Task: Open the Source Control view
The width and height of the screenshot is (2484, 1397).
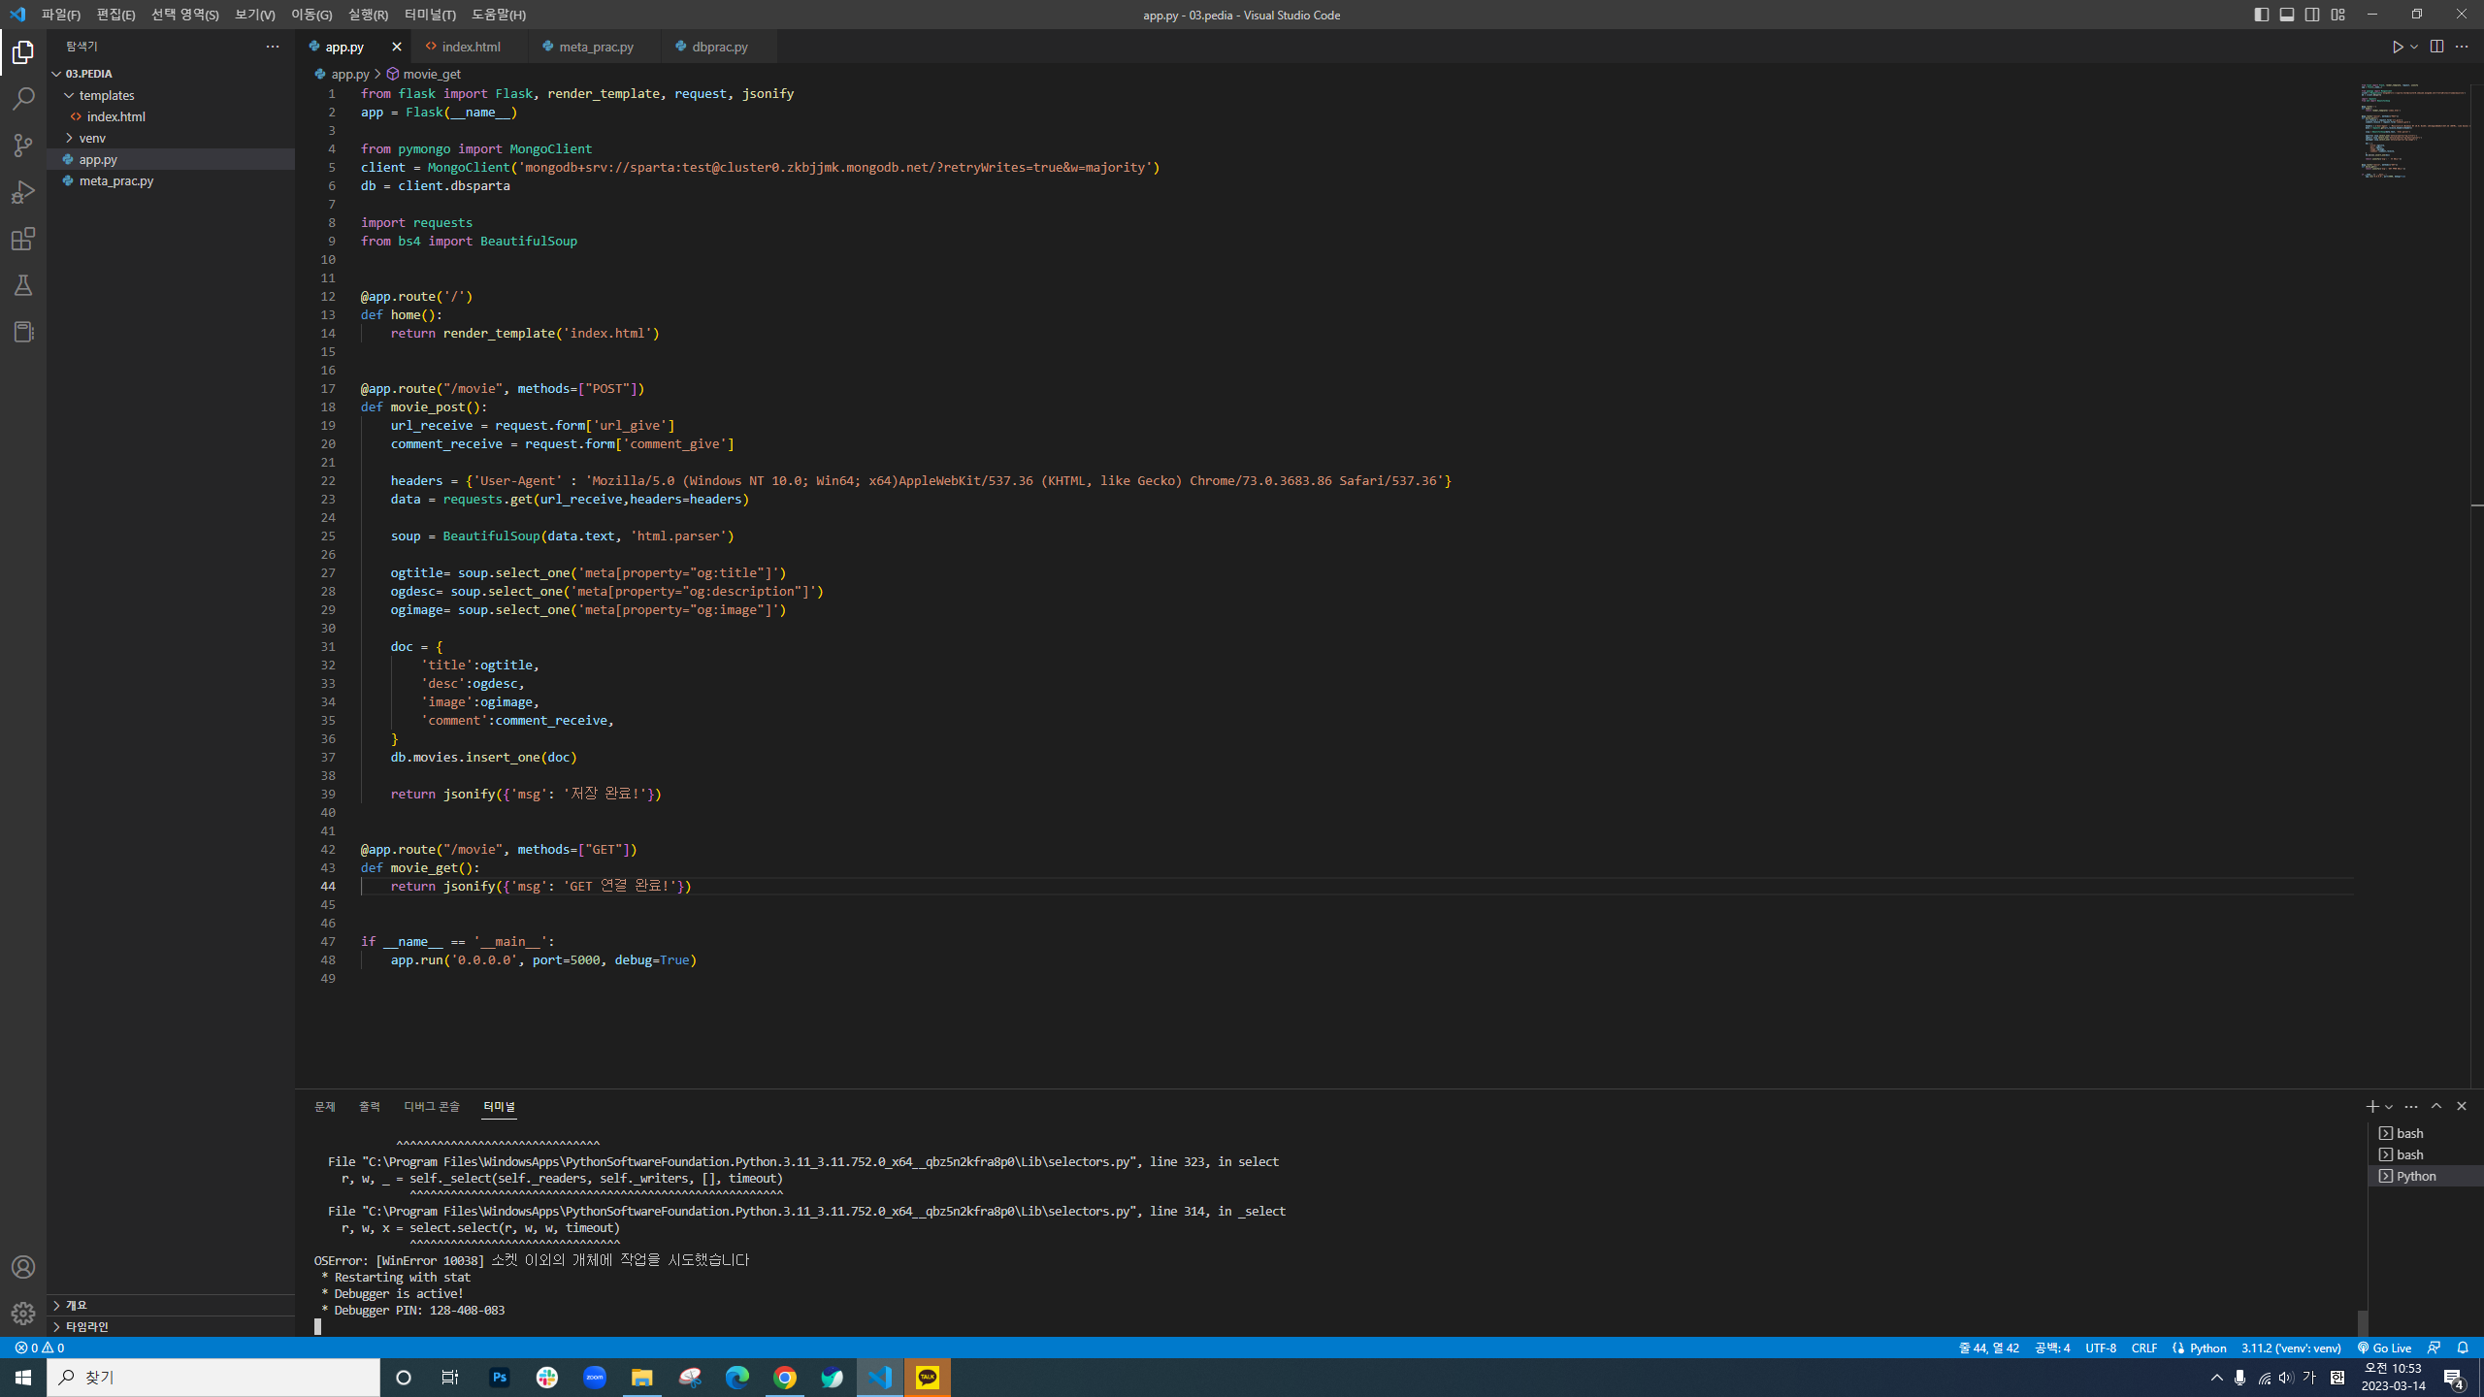Action: pos(23,146)
